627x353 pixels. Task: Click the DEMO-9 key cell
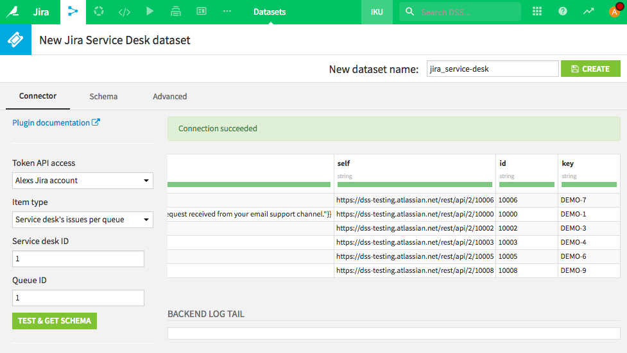click(x=589, y=270)
